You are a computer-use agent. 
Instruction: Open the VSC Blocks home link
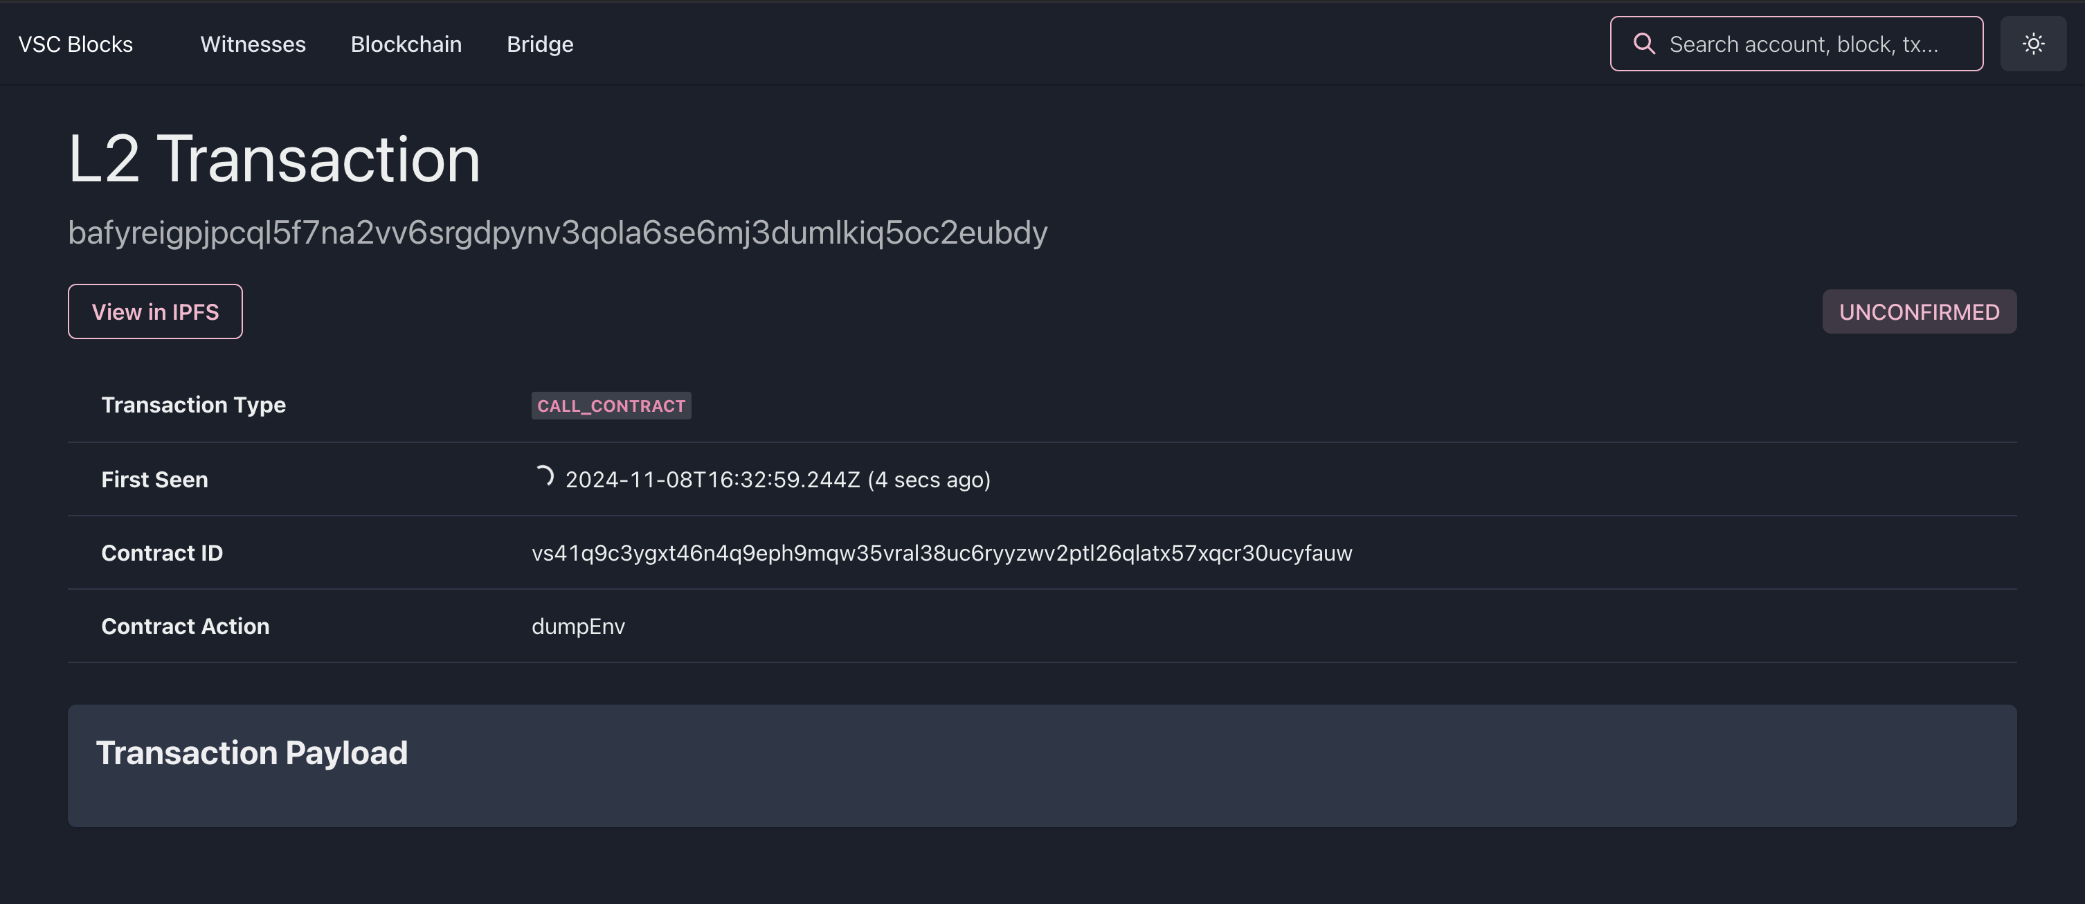tap(75, 44)
